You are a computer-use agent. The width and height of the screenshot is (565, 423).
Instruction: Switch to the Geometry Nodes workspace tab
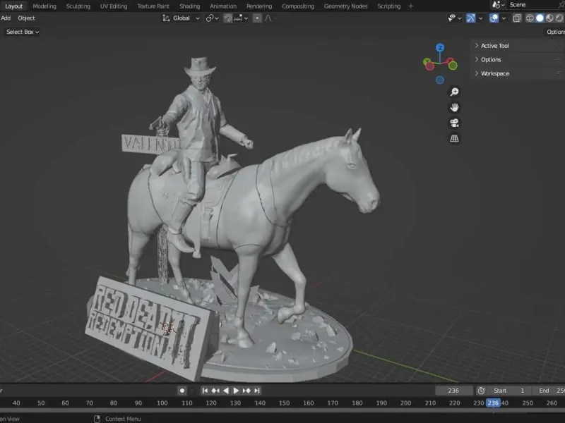(345, 6)
